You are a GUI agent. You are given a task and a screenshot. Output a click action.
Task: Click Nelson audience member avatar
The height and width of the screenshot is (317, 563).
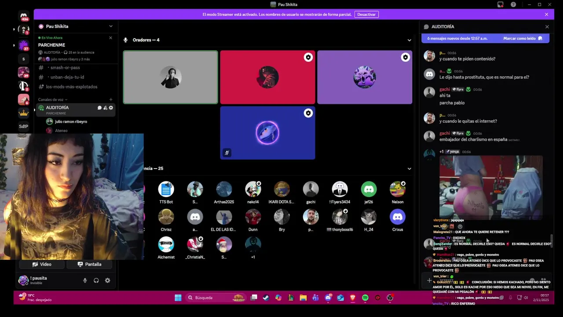click(398, 189)
